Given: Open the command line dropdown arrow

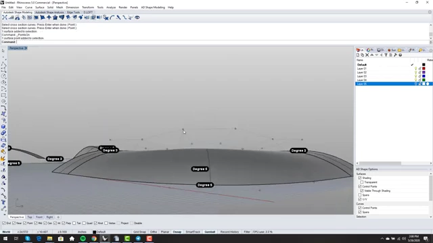Looking at the screenshot, I should [x=430, y=42].
